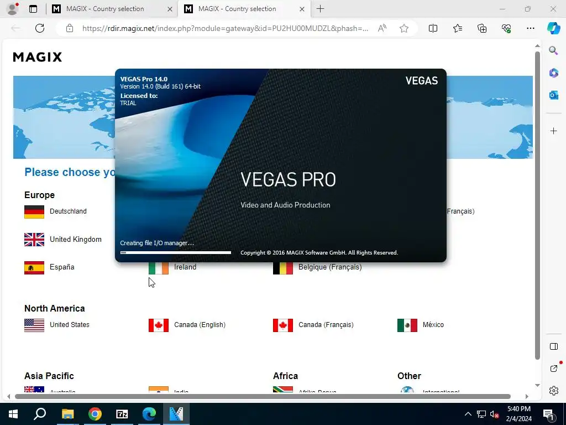
Task: Switch to the first MAGIX Country selection tab
Action: 104,9
